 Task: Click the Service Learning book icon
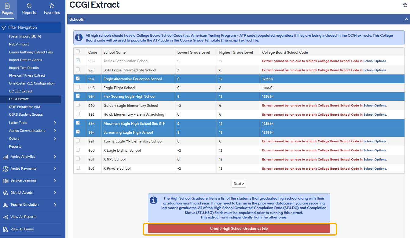pyautogui.click(x=5, y=181)
